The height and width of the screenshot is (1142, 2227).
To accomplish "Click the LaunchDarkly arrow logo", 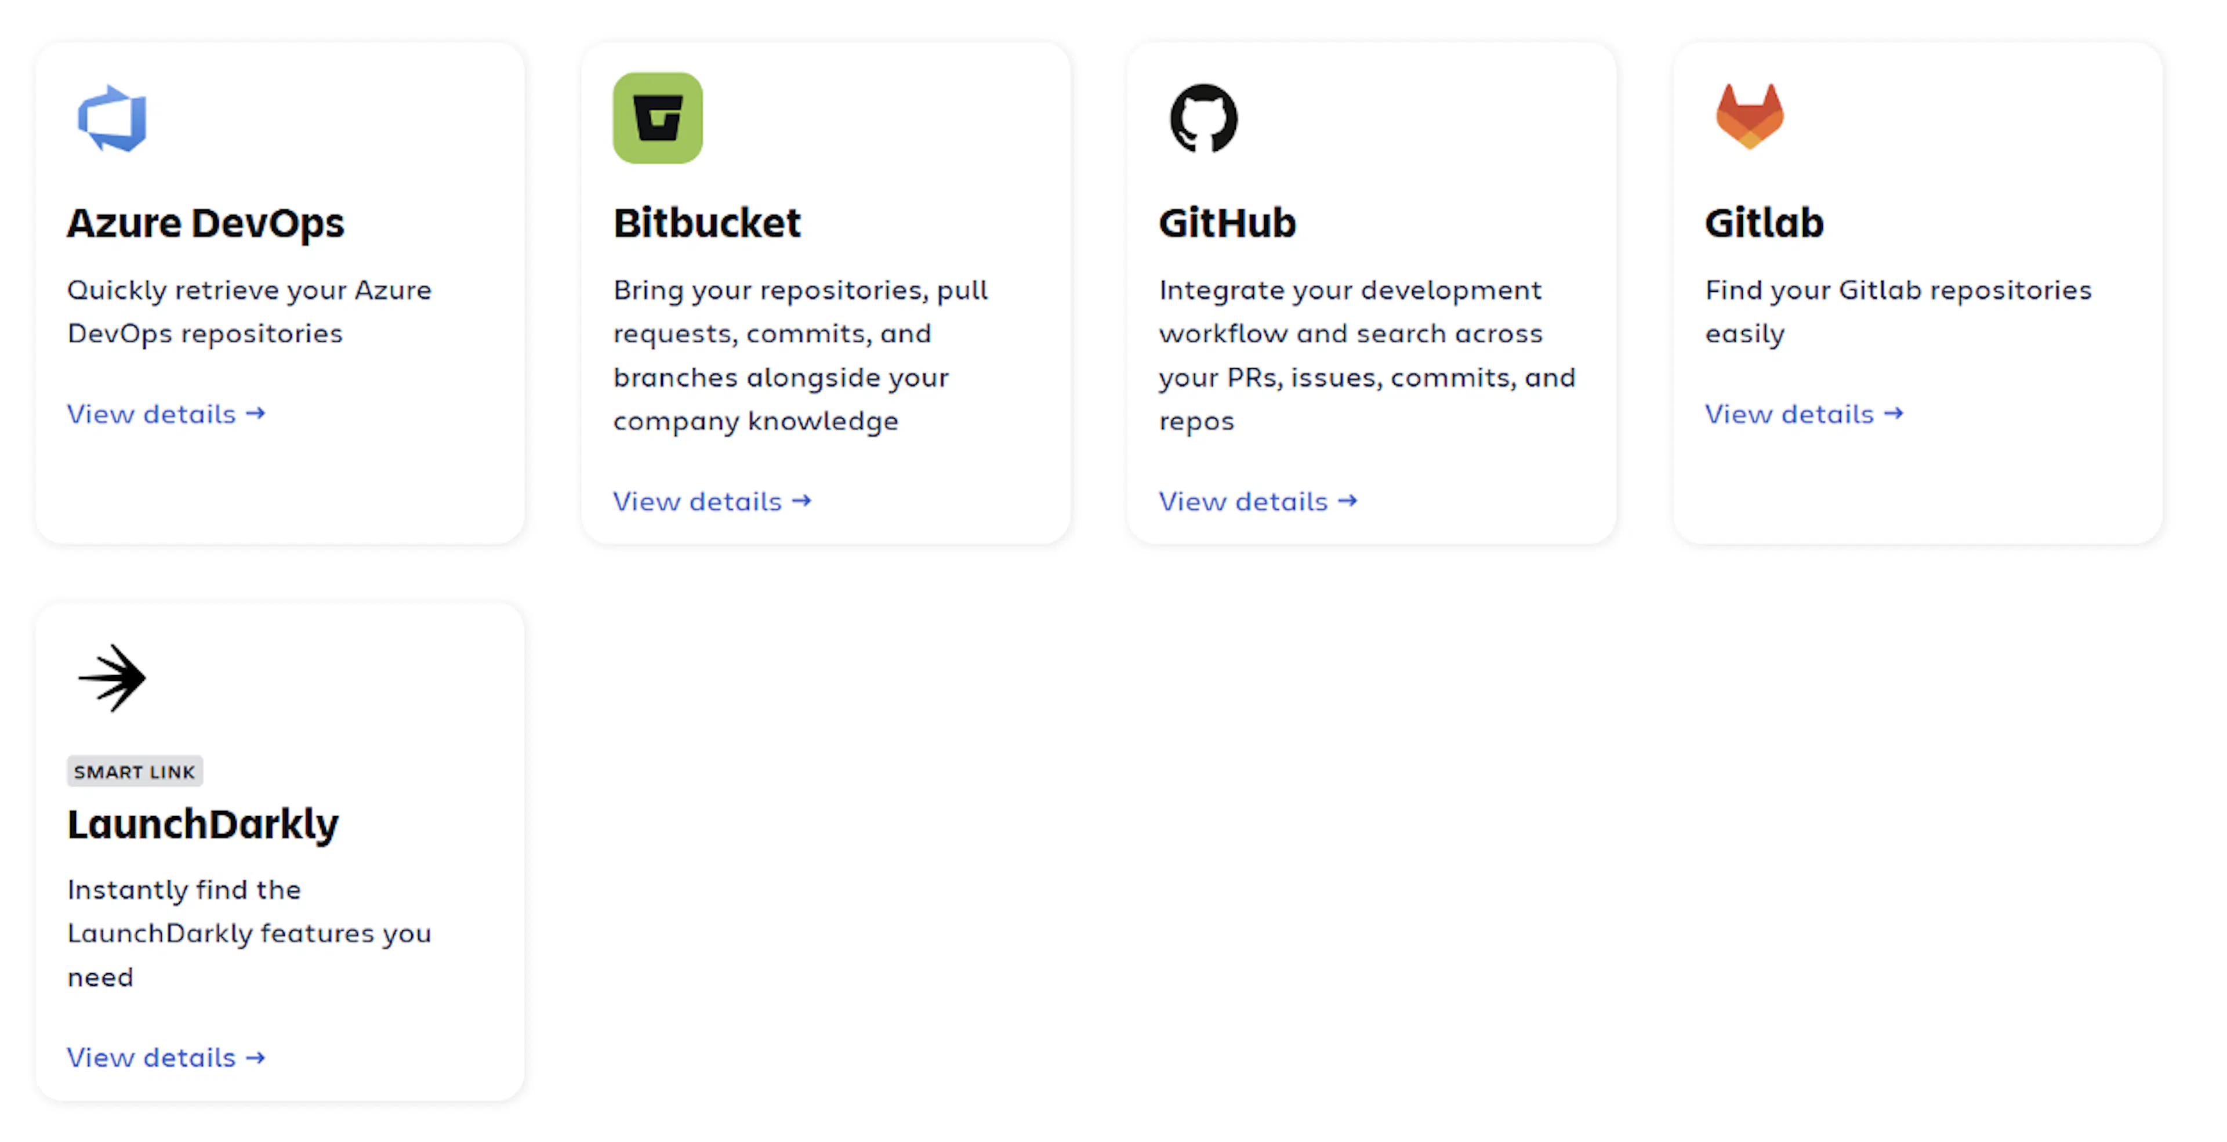I will pyautogui.click(x=113, y=678).
